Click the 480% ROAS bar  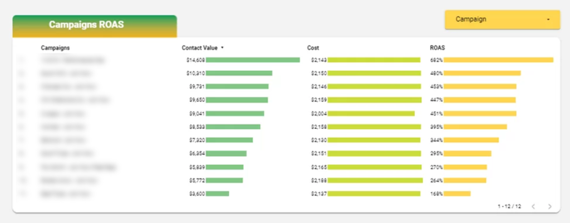pyautogui.click(x=482, y=73)
